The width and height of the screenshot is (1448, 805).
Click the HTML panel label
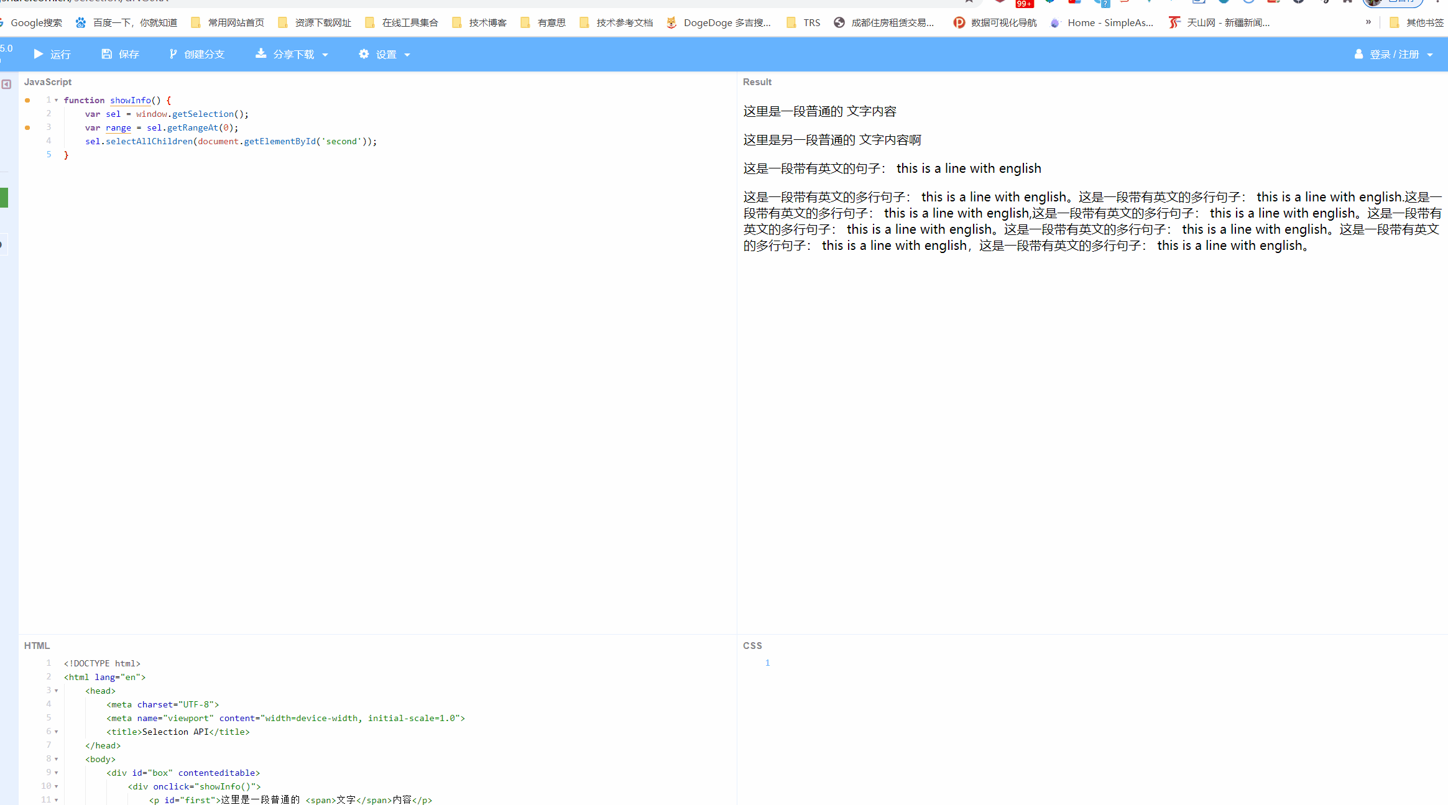point(37,646)
